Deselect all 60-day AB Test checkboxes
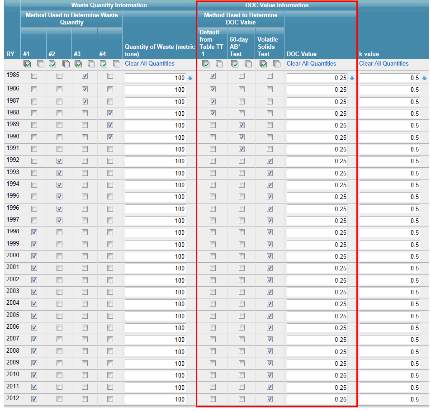Image resolution: width=431 pixels, height=411 pixels. (x=248, y=64)
